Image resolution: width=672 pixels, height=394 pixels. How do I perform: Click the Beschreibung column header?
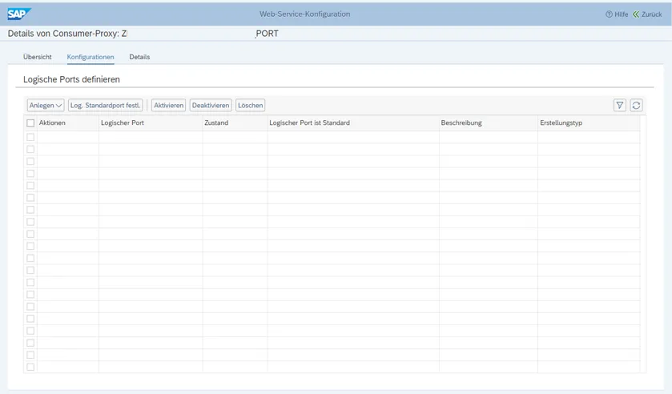click(x=461, y=123)
